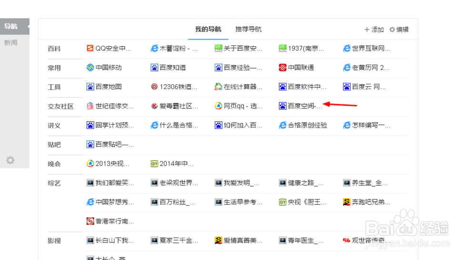The height and width of the screenshot is (260, 476).
Task: Open the 老黄历网 link
Action: (x=371, y=68)
